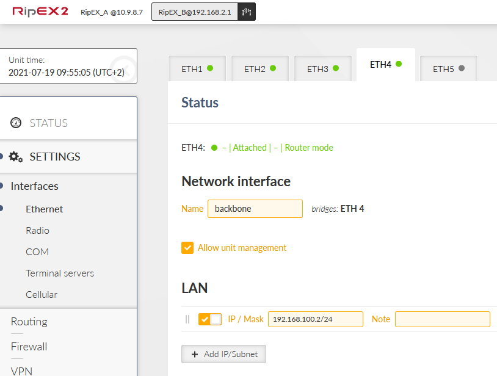This screenshot has width=497, height=376.
Task: Click the green status dot on ETH1 tab
Action: [210, 68]
